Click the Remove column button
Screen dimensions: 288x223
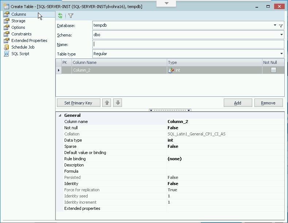[x=268, y=103]
